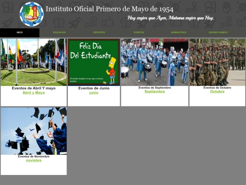Click the flags plaza photo thumbnail
Image resolution: width=246 pixels, height=185 pixels.
pos(34,62)
